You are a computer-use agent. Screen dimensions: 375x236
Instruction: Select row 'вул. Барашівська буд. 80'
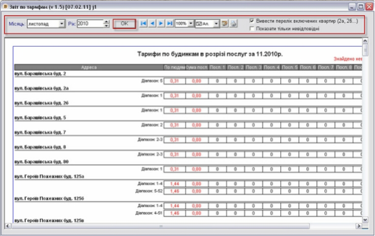42,162
